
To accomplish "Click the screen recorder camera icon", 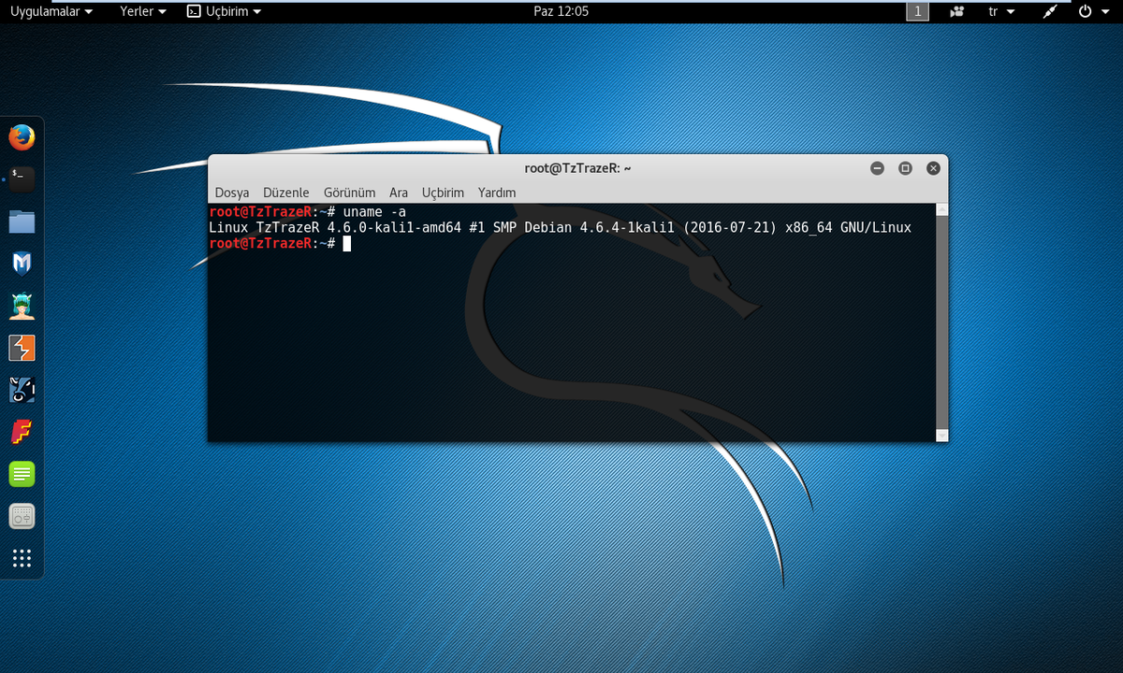I will 957,11.
